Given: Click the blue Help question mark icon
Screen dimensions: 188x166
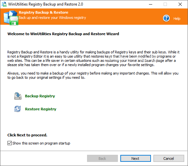Looking at the screenshot, I should pyautogui.click(x=166, y=18).
